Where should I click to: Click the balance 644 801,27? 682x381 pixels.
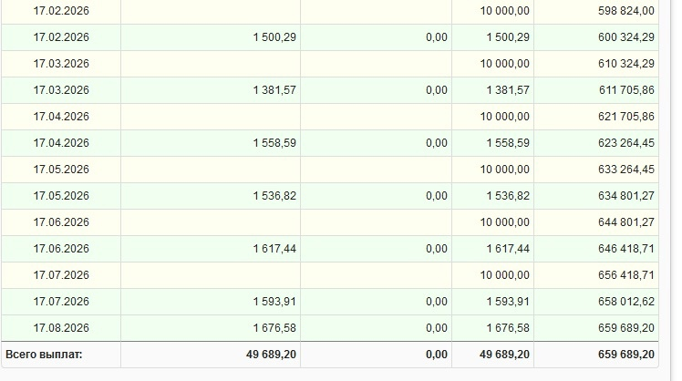point(625,222)
